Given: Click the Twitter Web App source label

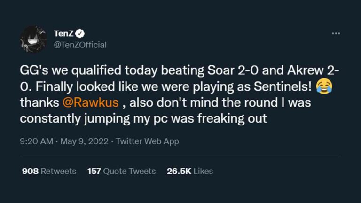Looking at the screenshot, I should (147, 141).
